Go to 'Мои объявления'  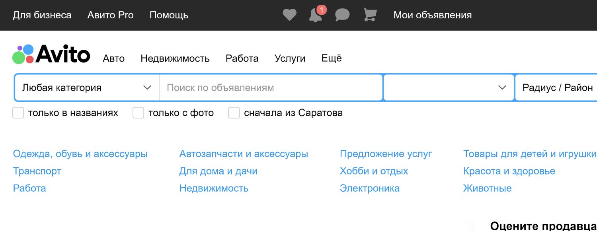coord(432,15)
